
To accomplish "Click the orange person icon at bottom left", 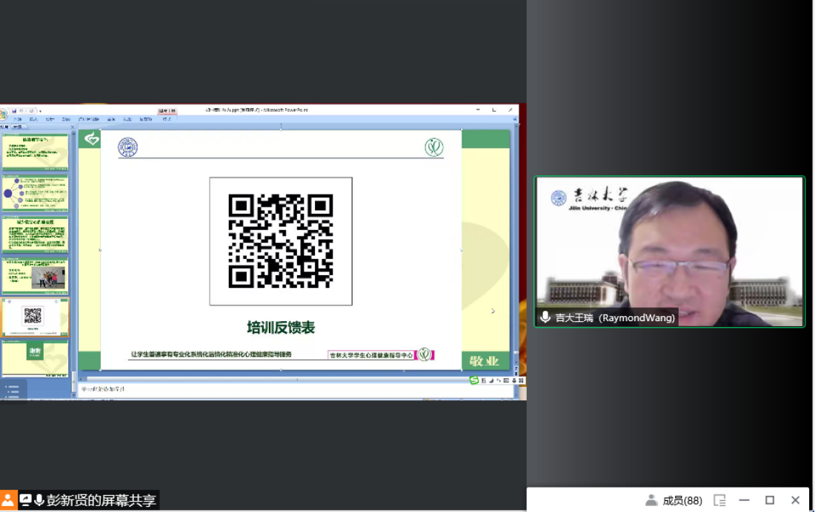I will tap(8, 500).
